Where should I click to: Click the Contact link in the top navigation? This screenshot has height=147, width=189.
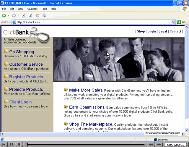pyautogui.click(x=175, y=31)
